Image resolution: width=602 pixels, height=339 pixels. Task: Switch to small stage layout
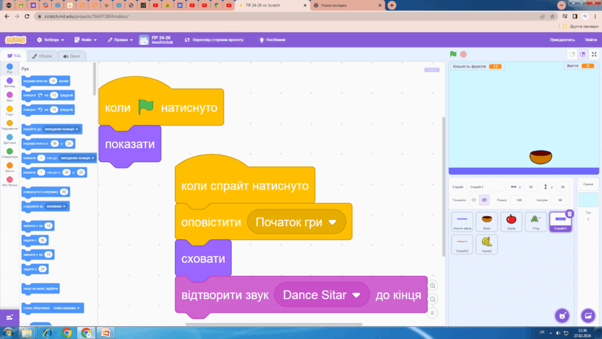[x=572, y=54]
